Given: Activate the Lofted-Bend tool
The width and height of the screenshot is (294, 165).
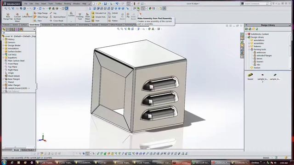Looking at the screenshot, I should 27,15.
